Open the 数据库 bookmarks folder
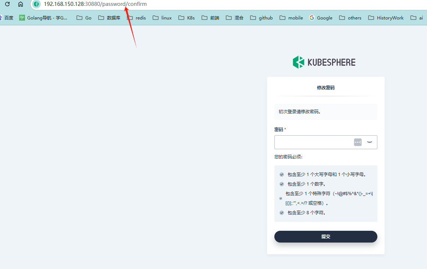 click(109, 18)
